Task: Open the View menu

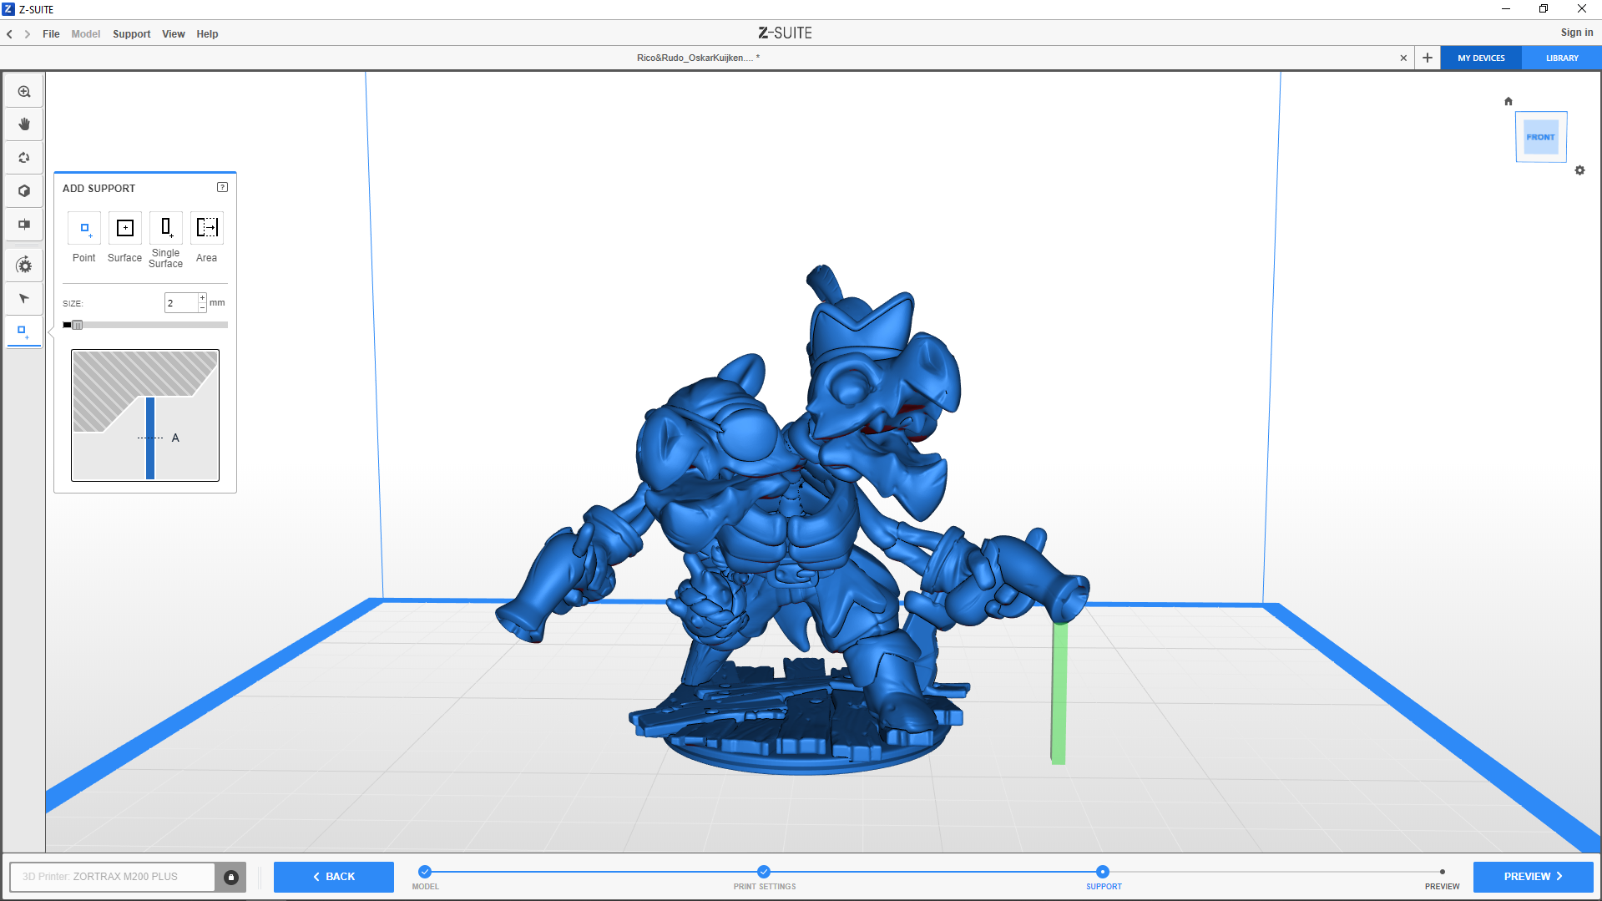Action: (x=173, y=34)
